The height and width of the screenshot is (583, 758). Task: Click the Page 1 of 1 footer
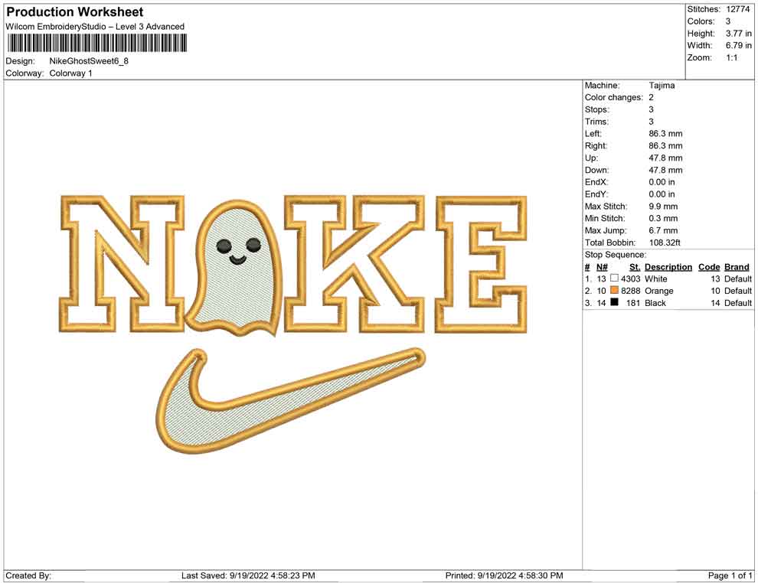tap(730, 575)
